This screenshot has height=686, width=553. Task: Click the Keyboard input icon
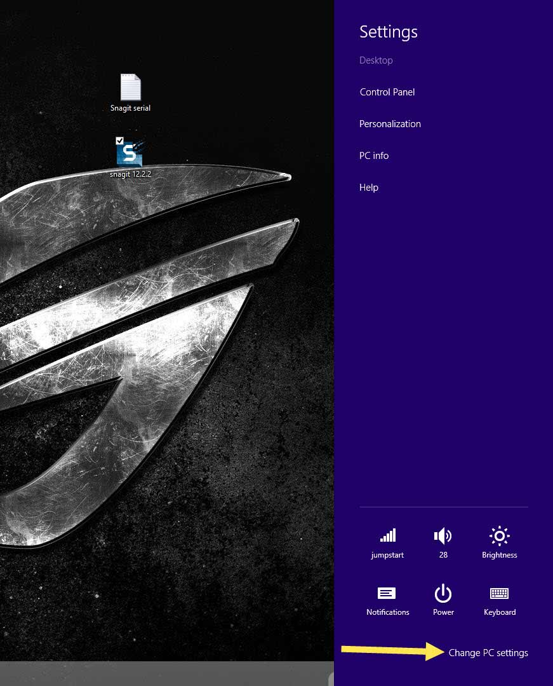[499, 594]
